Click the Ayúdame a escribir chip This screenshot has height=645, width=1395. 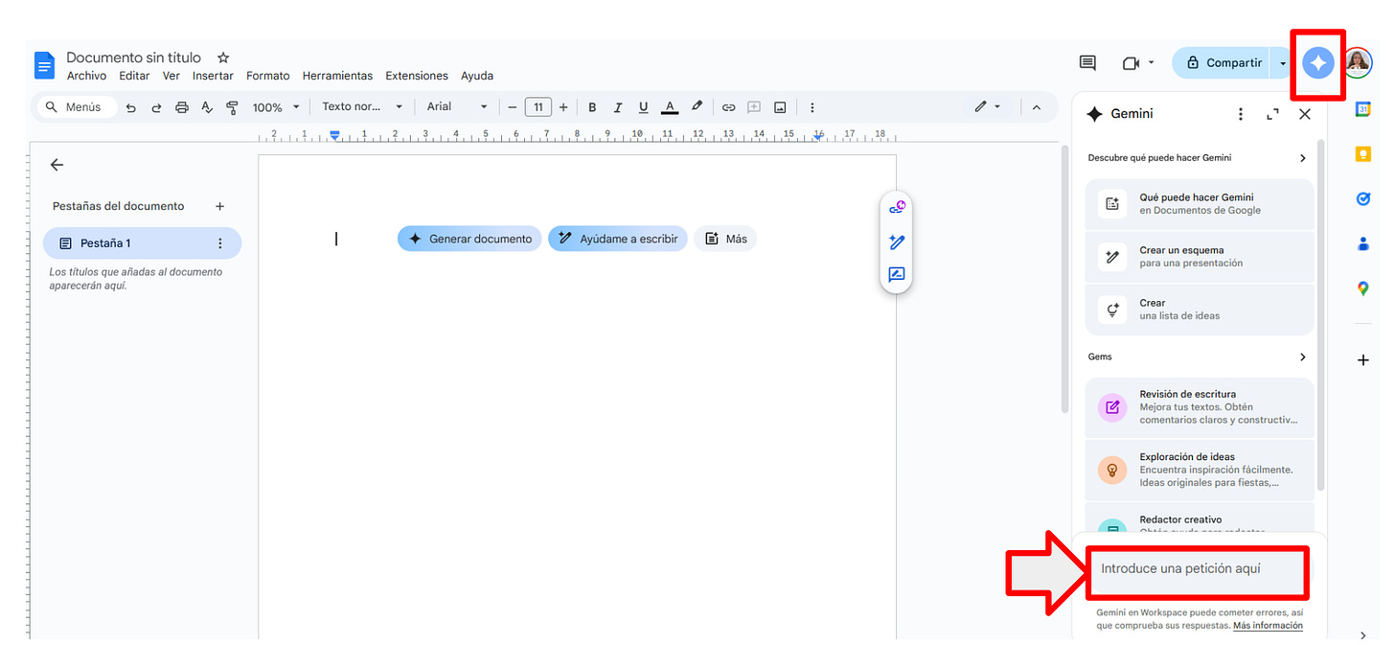[x=618, y=239]
